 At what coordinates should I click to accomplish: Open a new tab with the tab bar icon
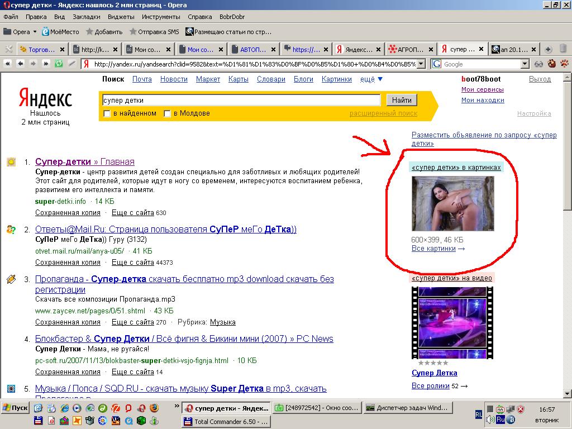pos(549,49)
